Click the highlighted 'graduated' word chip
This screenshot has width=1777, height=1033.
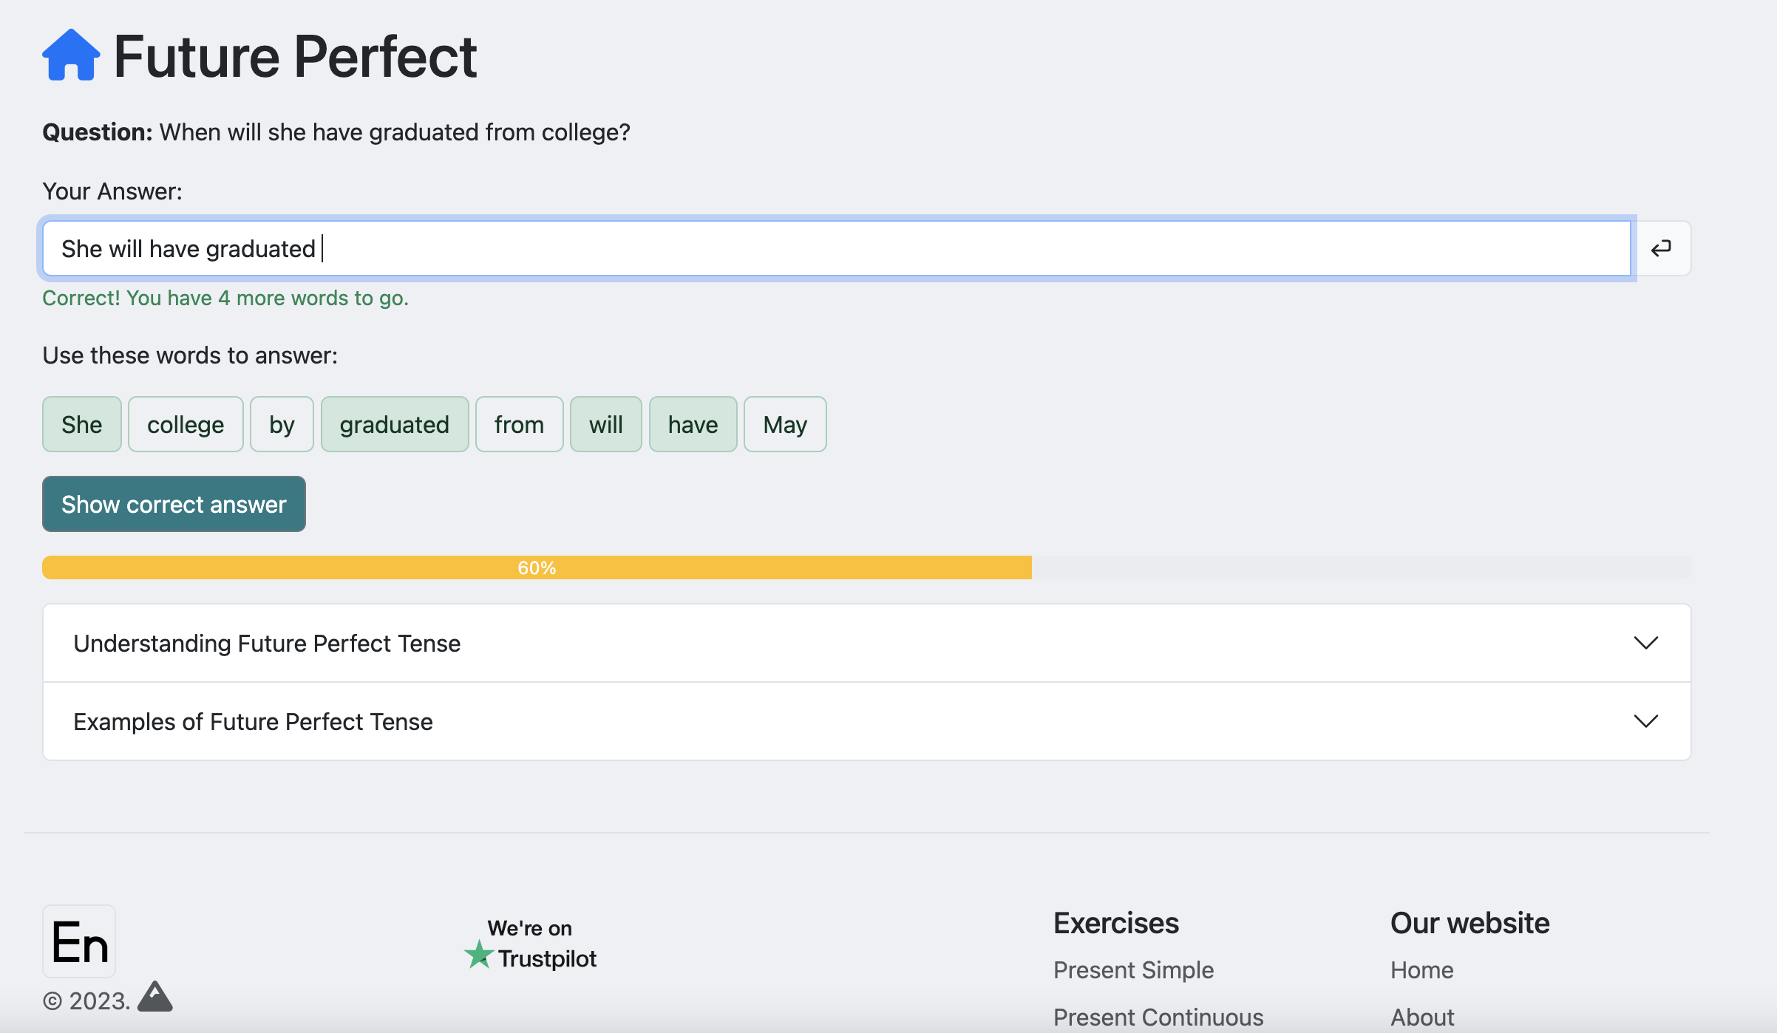[394, 425]
